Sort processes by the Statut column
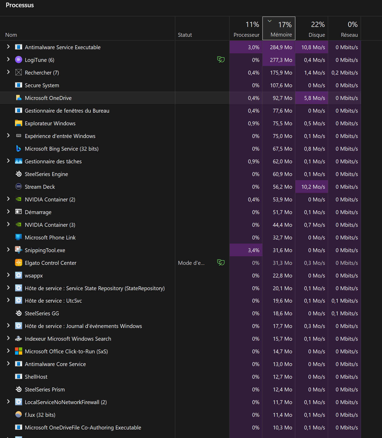 pos(202,28)
